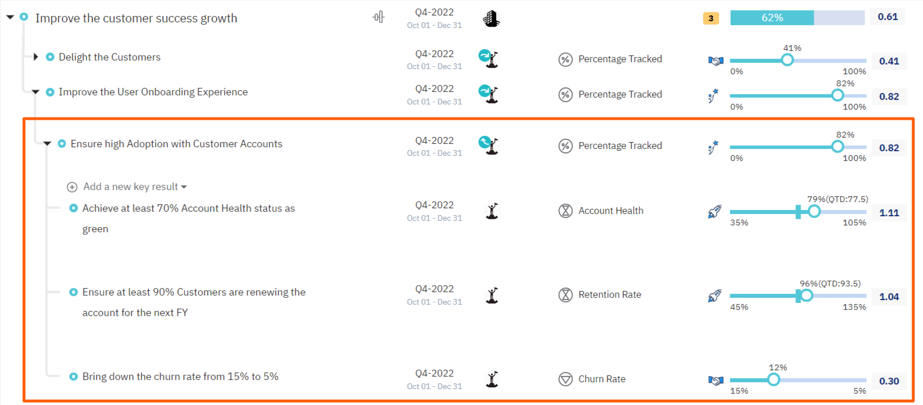Click the Percentage Tracked icon for Delight the Customers

point(565,59)
